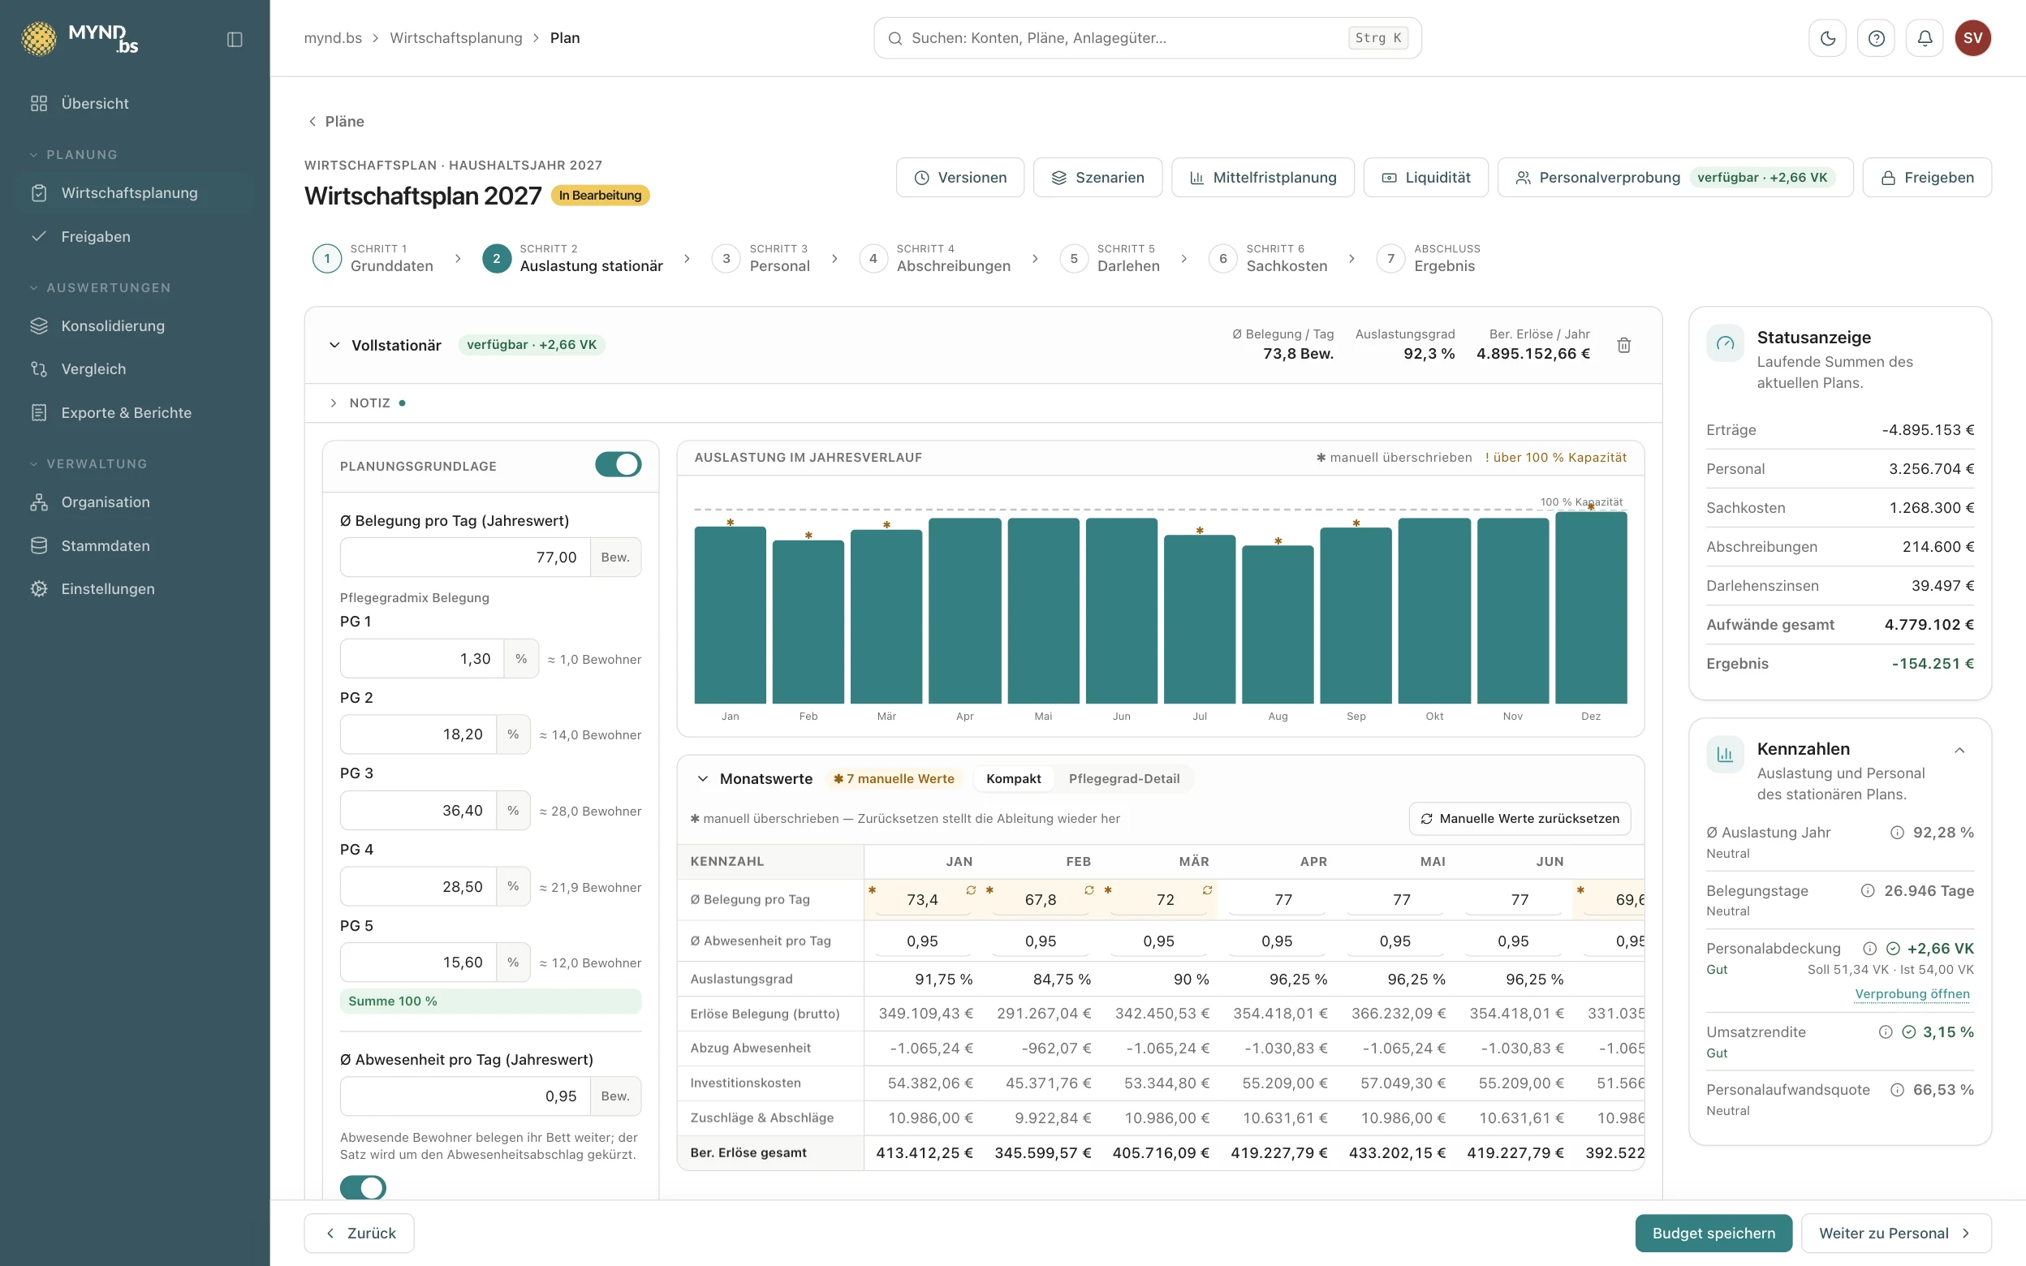This screenshot has width=2026, height=1266.
Task: Select the Kompakt view tab
Action: tap(1013, 779)
